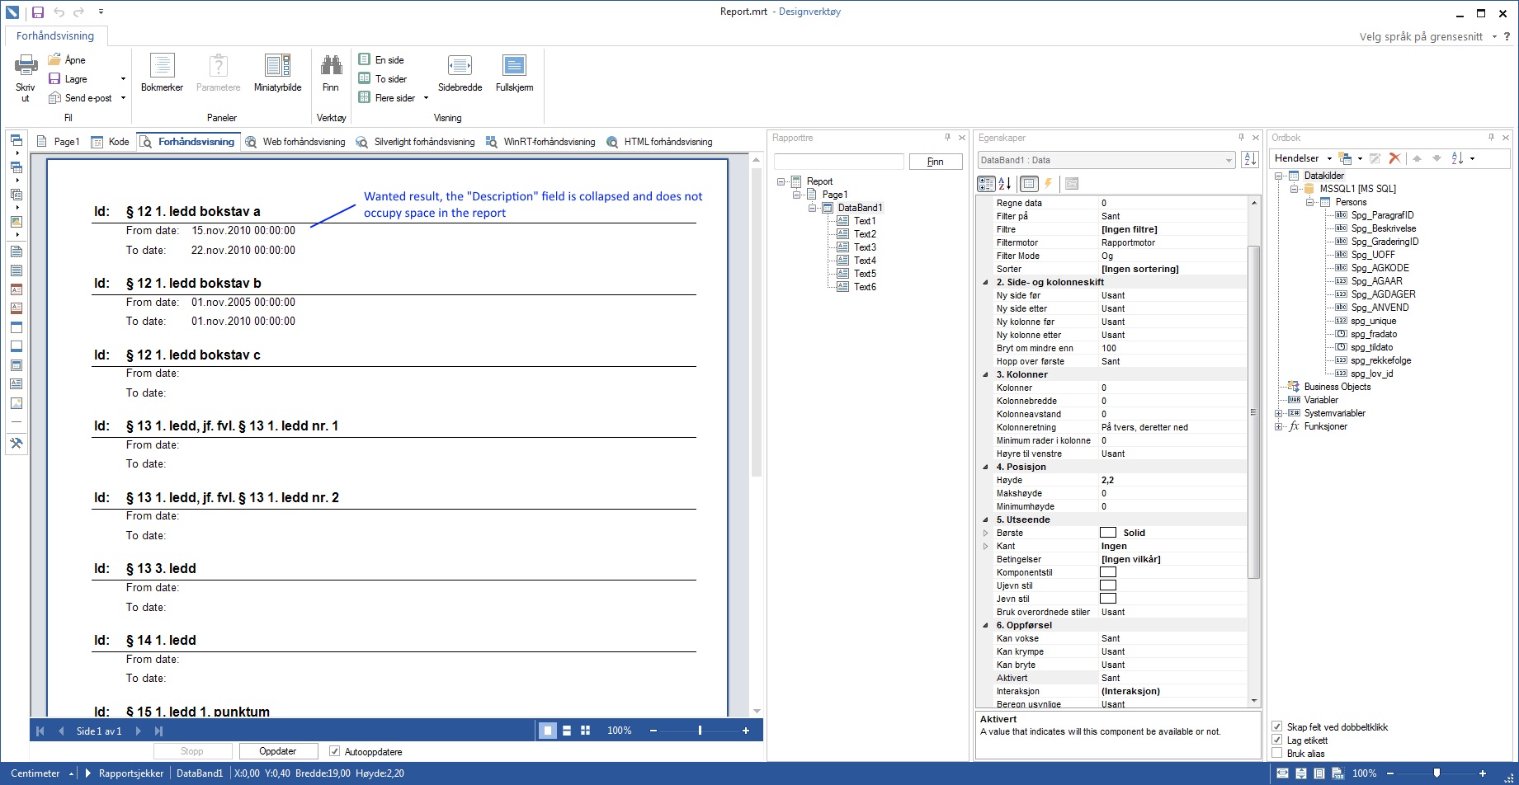
Task: Click the Rapporttre search input field
Action: pos(839,162)
